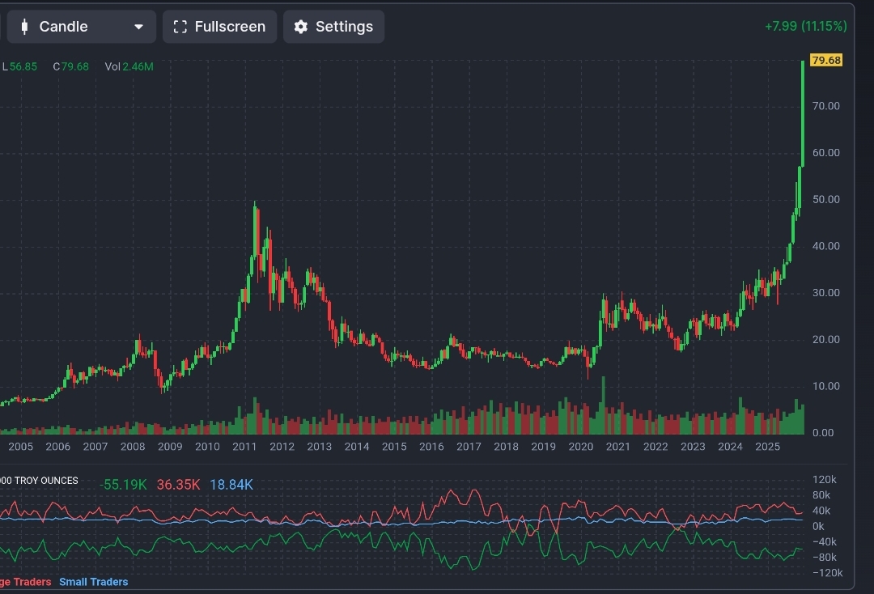Click the 70.00 price axis label
The image size is (874, 594).
(826, 106)
